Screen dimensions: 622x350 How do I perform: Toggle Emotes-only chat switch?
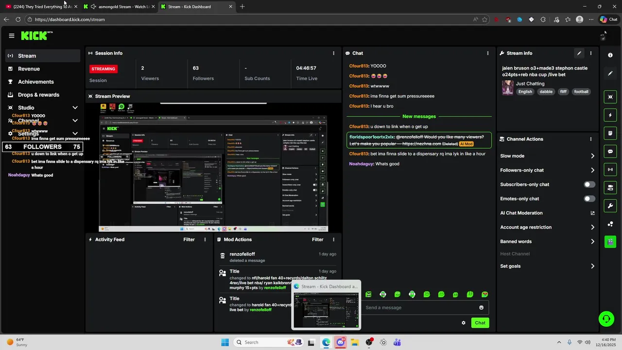pos(589,199)
